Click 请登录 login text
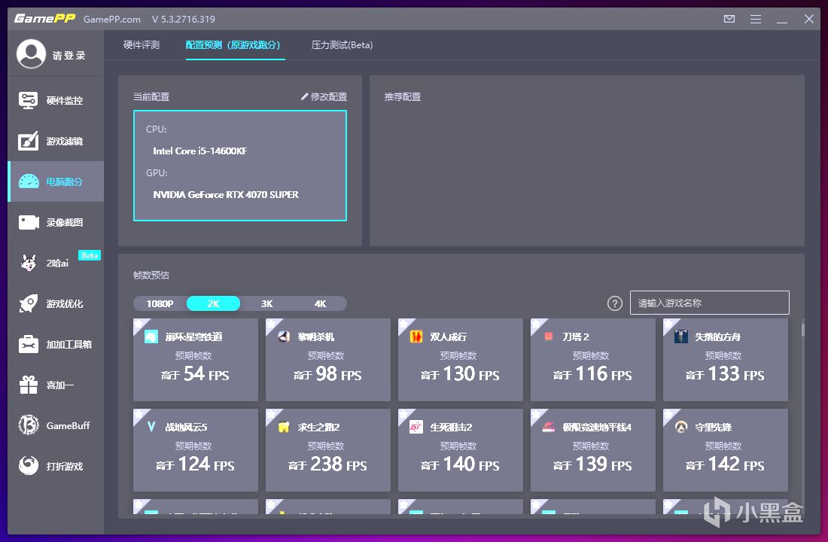Screen dimensions: 828x542 point(68,56)
